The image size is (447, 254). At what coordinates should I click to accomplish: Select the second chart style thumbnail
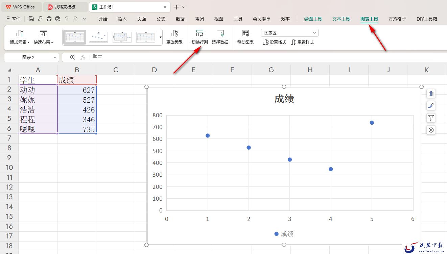tap(98, 37)
